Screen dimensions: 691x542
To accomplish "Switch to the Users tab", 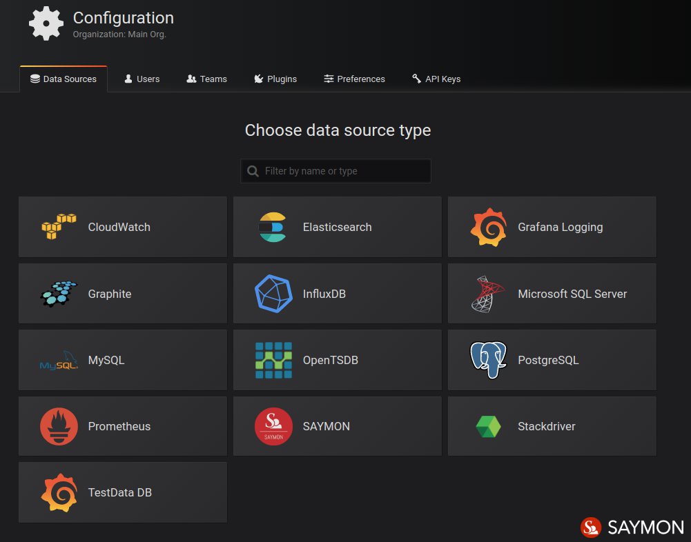I will [142, 79].
